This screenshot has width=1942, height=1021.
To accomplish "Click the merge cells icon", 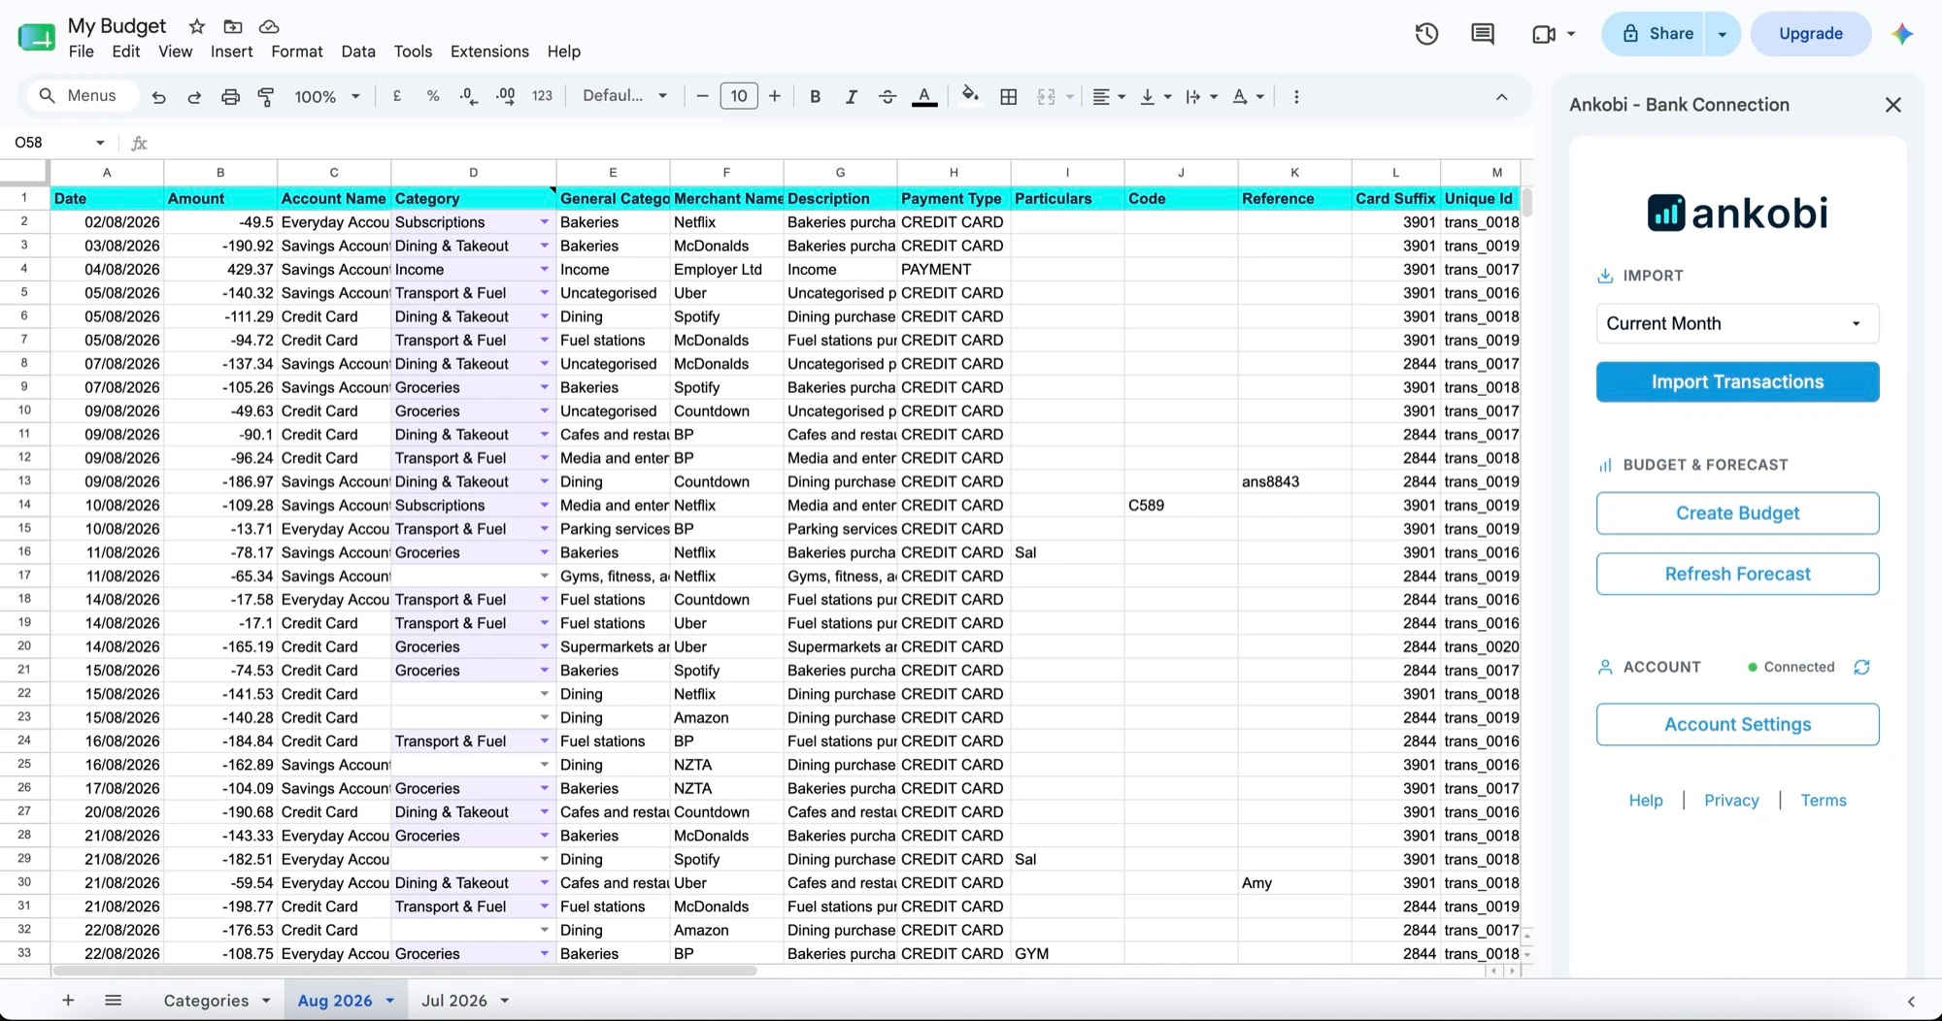I will pyautogui.click(x=1046, y=97).
